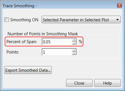
Task: Increment Points using the up spinner arrow
Action: click(74, 50)
